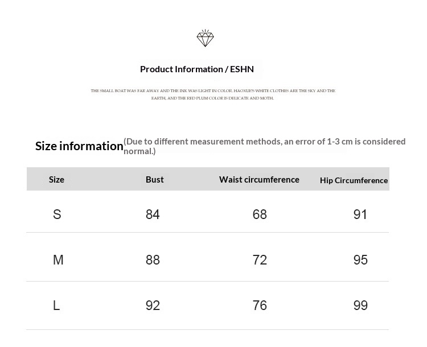Image resolution: width=427 pixels, height=347 pixels.
Task: Click hip value 95
Action: 360,260
